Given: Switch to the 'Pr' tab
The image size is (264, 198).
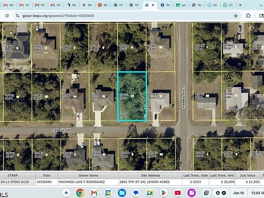Looking at the screenshot, I should pyautogui.click(x=118, y=5).
